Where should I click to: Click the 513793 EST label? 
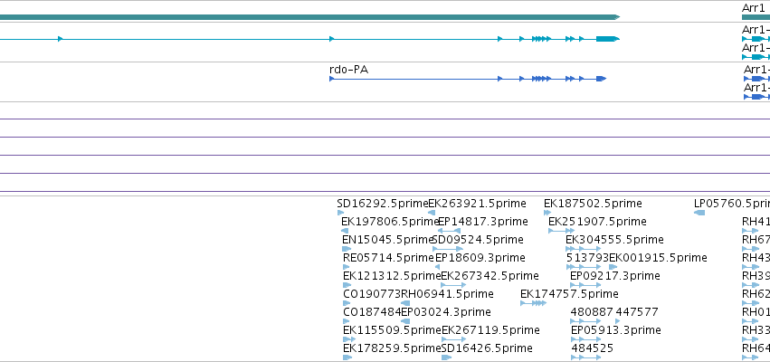click(587, 258)
